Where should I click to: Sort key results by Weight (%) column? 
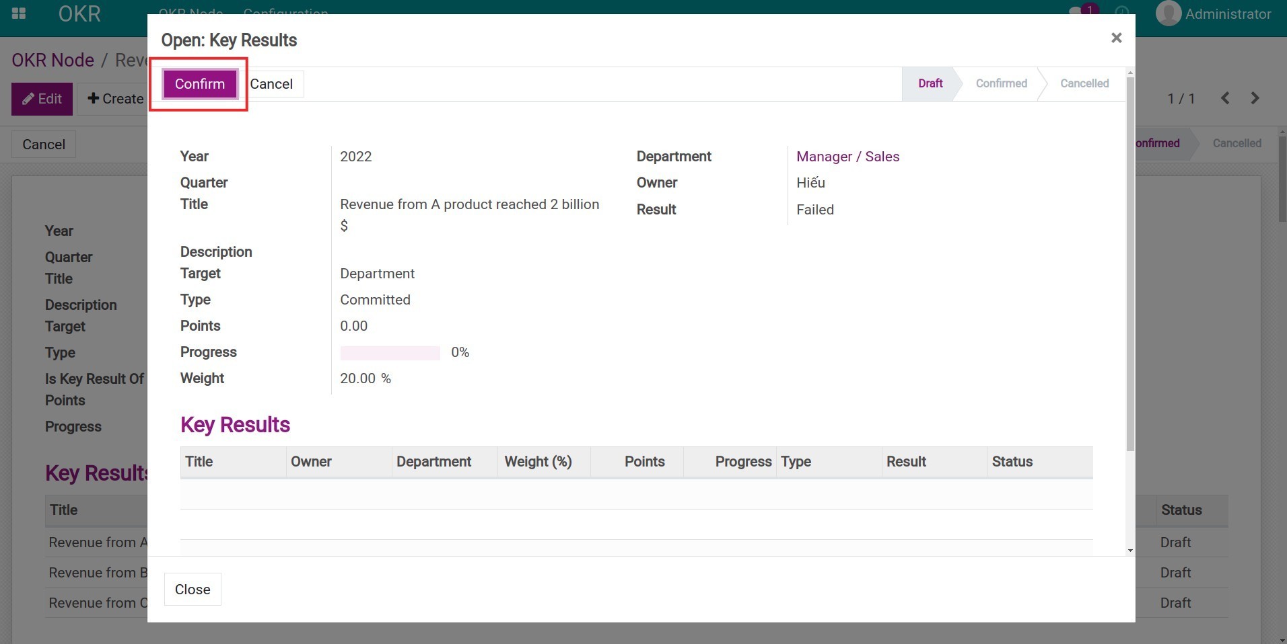(x=538, y=462)
